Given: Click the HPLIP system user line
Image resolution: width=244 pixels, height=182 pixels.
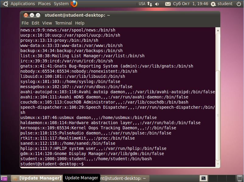Looking at the screenshot, I should tap(93, 148).
